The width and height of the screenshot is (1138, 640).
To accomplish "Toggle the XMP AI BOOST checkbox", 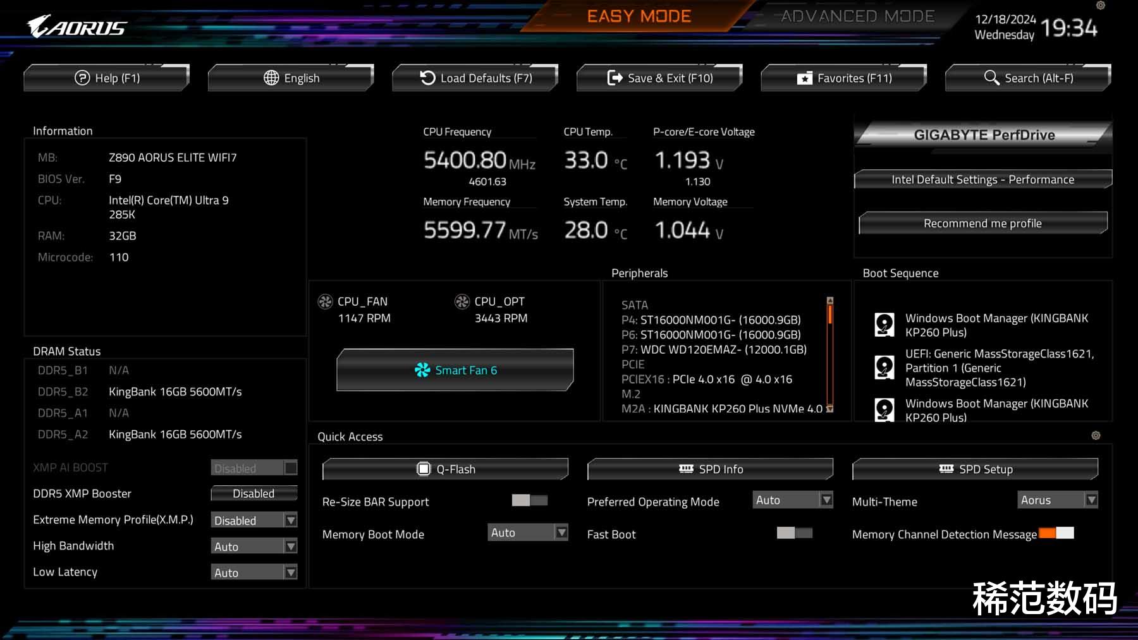I will pos(291,468).
